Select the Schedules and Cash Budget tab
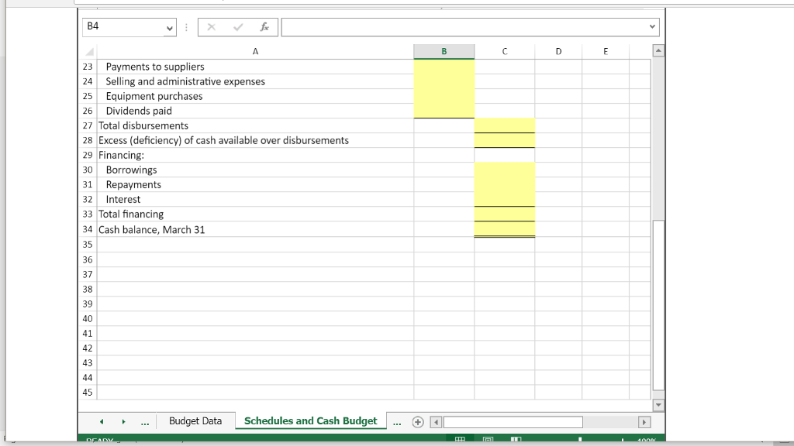This screenshot has width=794, height=446. pyautogui.click(x=310, y=420)
